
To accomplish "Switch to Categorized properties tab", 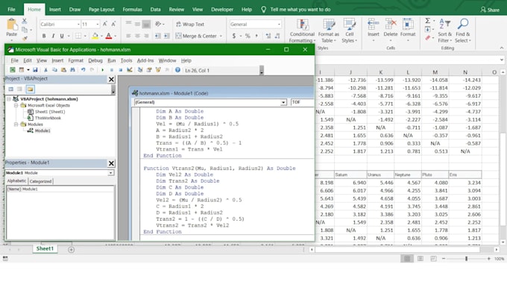I will (40, 181).
